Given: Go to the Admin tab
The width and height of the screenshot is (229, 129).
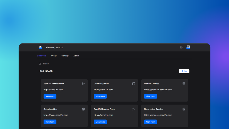Looking at the screenshot, I should (76, 56).
